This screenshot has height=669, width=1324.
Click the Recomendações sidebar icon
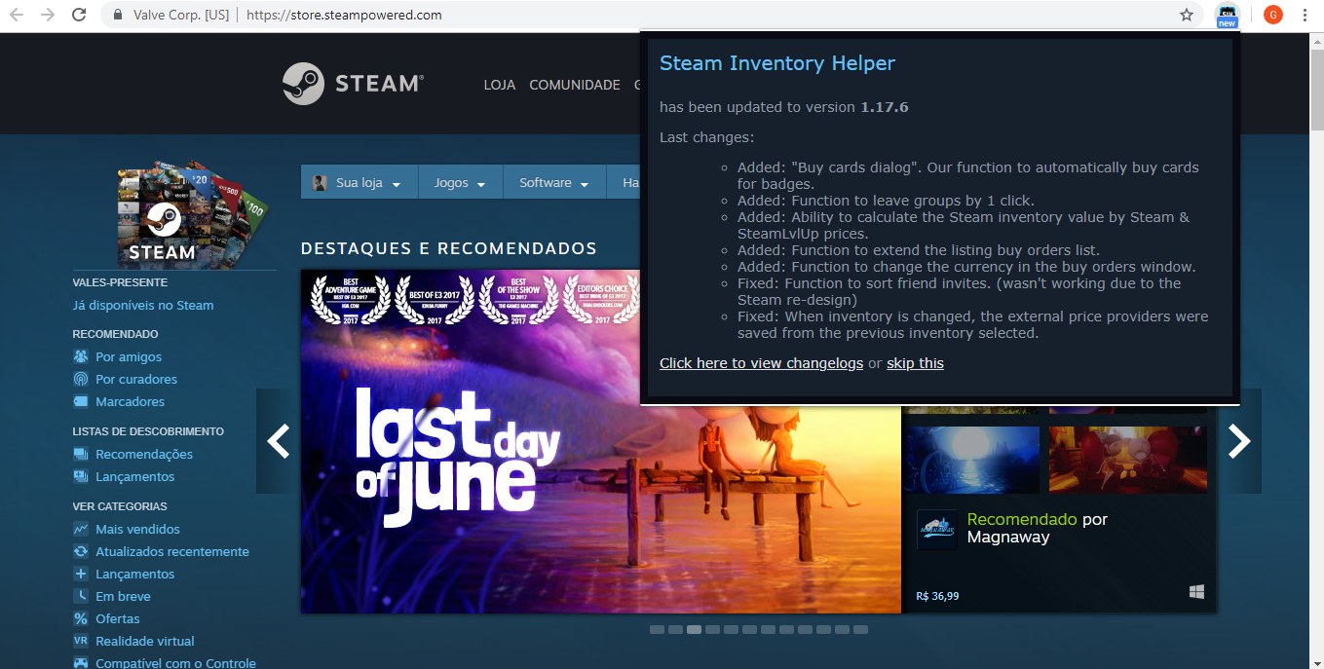tap(81, 454)
